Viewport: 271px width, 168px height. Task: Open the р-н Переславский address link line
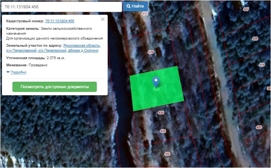52,50
